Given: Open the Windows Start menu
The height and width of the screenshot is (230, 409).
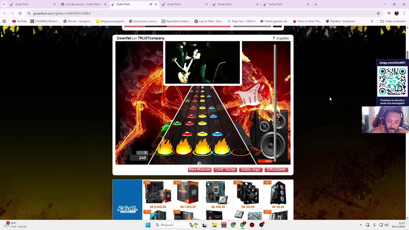Looking at the screenshot, I should pos(148,225).
